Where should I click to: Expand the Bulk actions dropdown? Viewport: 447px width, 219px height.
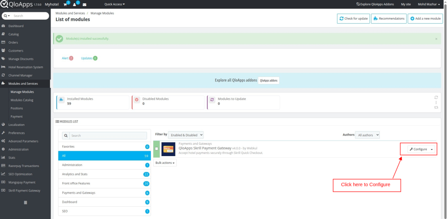pos(165,163)
